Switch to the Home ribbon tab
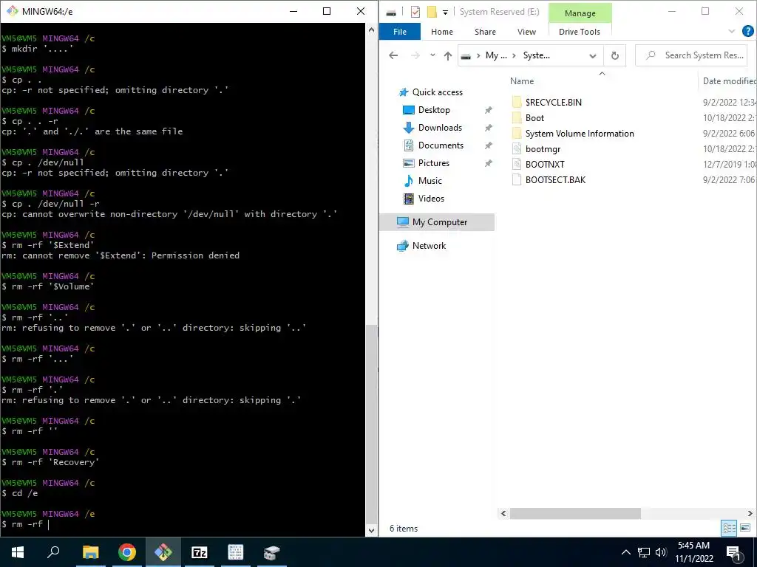Image resolution: width=757 pixels, height=567 pixels. click(442, 31)
